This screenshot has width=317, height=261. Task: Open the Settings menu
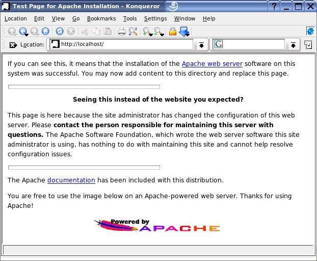pyautogui.click(x=155, y=18)
